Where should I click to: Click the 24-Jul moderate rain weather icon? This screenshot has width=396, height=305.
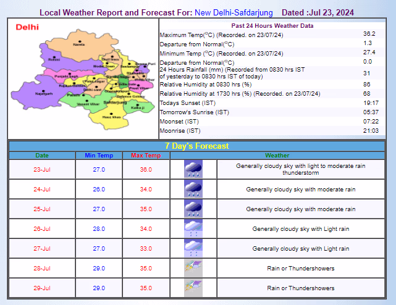click(193, 190)
